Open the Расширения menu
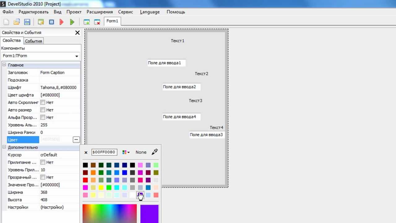The width and height of the screenshot is (396, 223). 100,12
